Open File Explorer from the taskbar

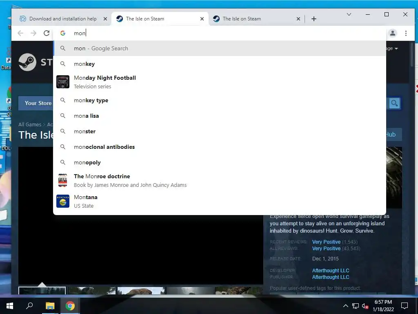click(50, 306)
